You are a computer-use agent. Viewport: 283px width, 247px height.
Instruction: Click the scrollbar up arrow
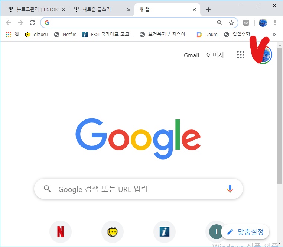click(x=280, y=45)
